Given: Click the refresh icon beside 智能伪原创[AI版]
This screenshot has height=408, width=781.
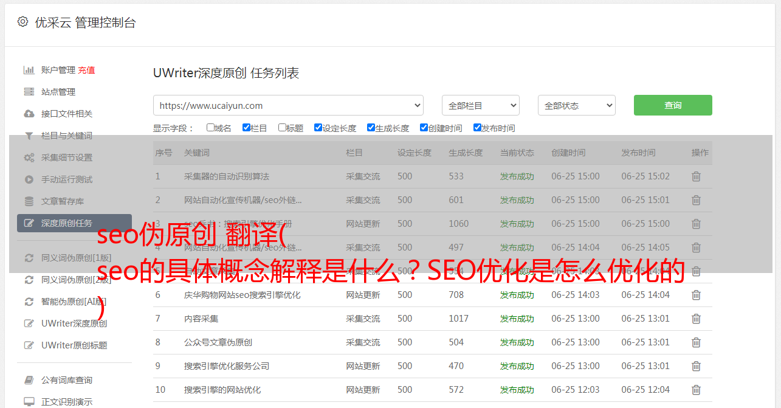Looking at the screenshot, I should 29,302.
